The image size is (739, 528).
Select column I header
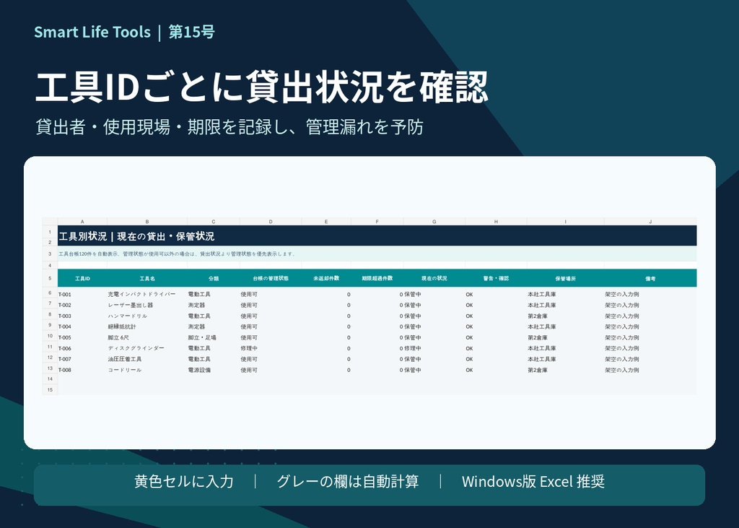tap(566, 221)
